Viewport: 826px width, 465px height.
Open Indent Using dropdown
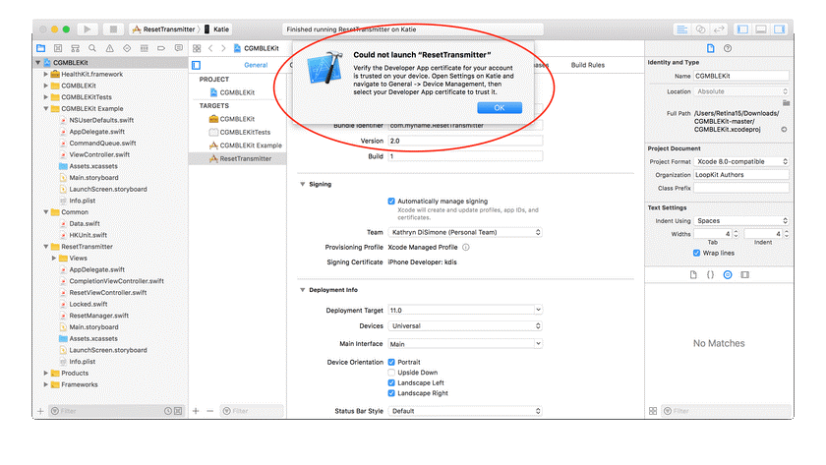741,220
